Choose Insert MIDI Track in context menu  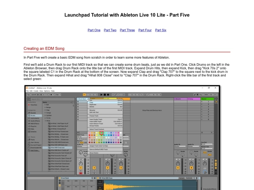pyautogui.click(x=105, y=122)
